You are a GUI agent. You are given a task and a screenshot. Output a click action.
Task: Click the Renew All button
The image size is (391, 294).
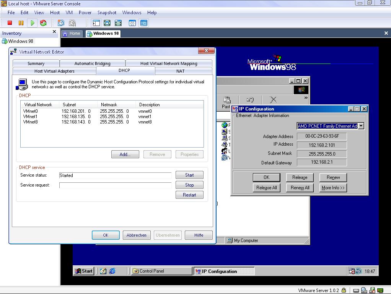pos(300,188)
